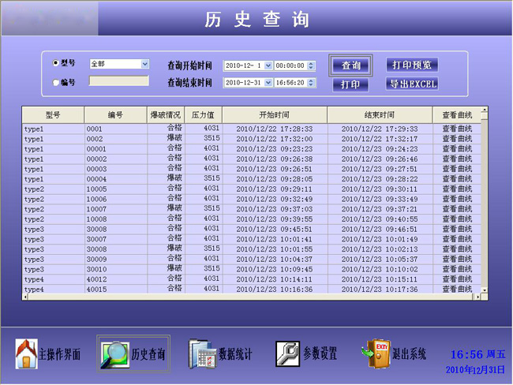
Task: Open the query end date dropdown
Action: pyautogui.click(x=268, y=83)
